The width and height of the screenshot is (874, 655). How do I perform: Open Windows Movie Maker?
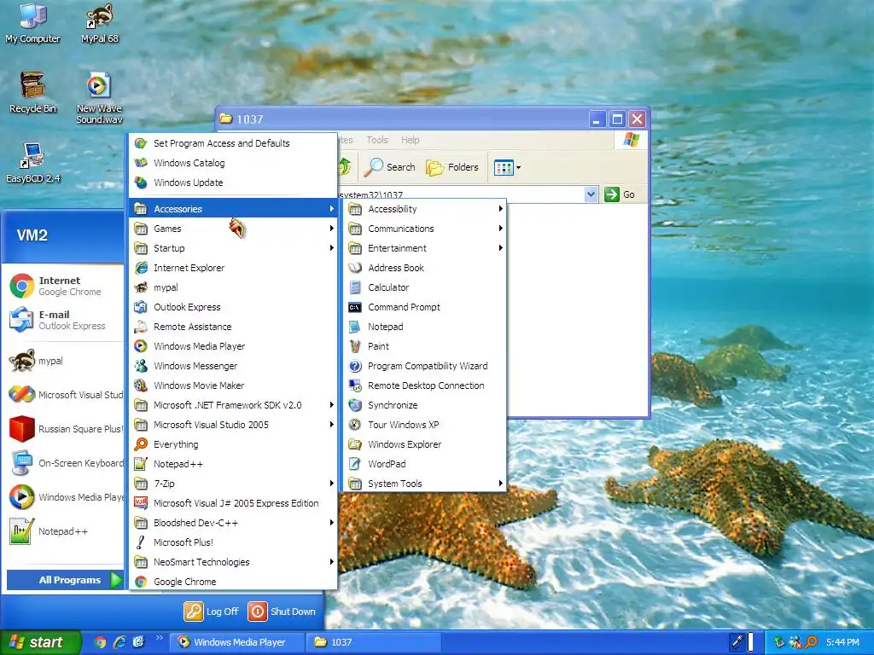click(233, 385)
